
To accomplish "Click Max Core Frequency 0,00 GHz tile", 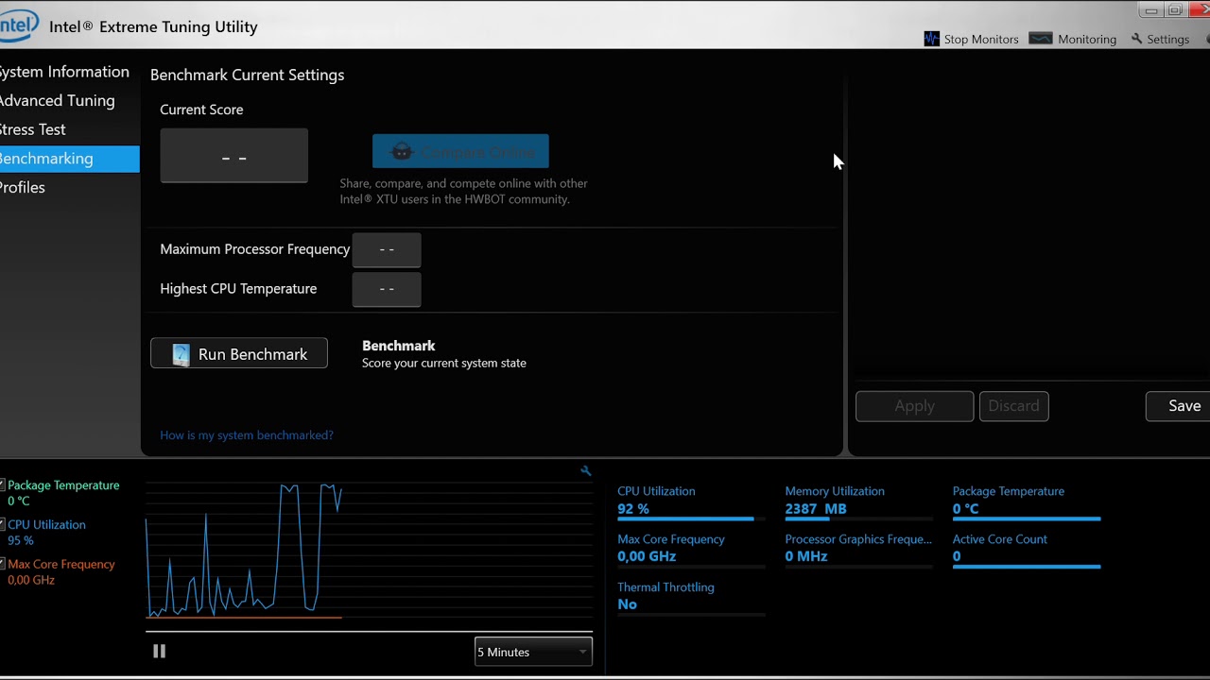I will click(x=691, y=550).
